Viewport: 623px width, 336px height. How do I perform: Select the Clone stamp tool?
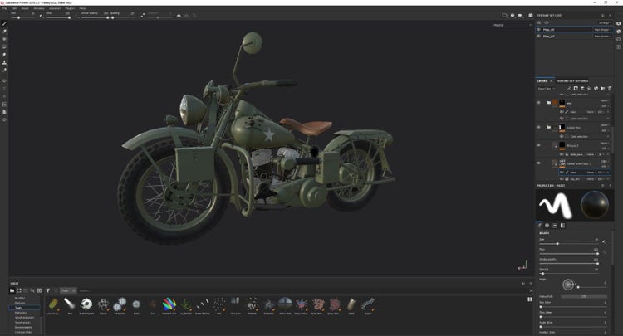pyautogui.click(x=5, y=62)
